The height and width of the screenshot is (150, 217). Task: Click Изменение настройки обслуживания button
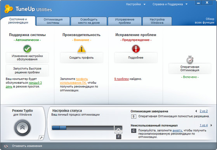coord(27,58)
